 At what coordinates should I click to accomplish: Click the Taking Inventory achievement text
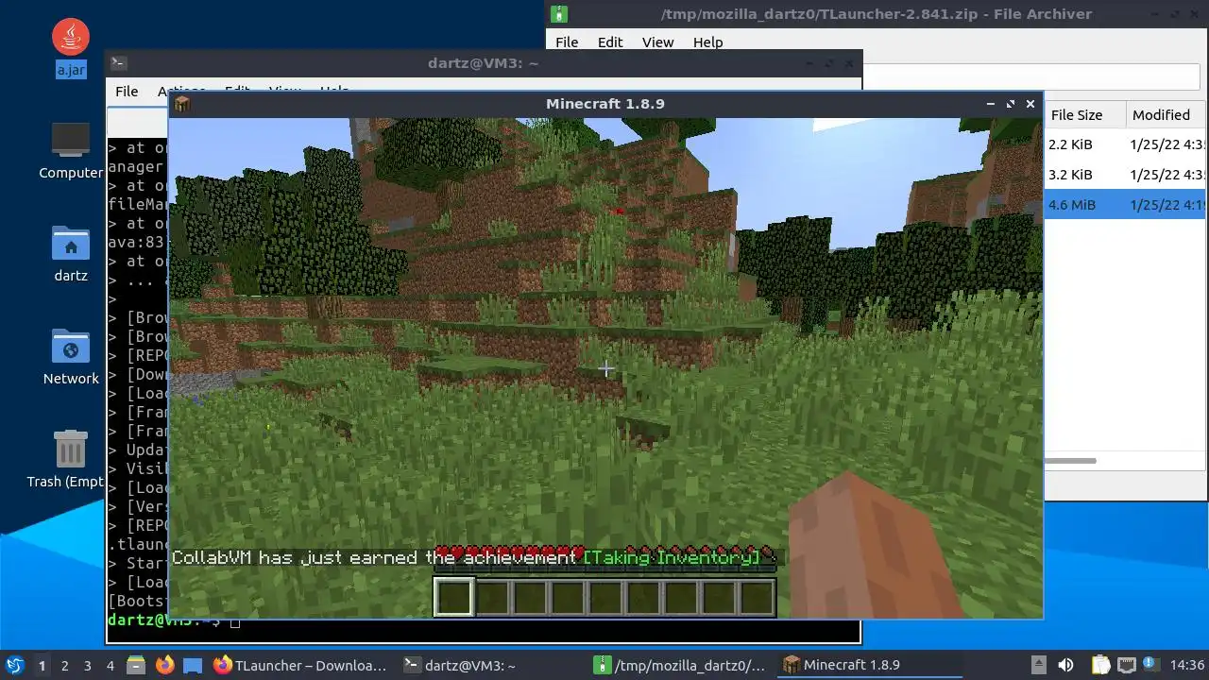coord(672,558)
